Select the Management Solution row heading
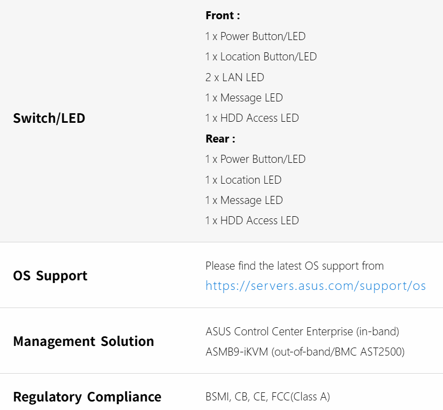The image size is (443, 410). [83, 342]
